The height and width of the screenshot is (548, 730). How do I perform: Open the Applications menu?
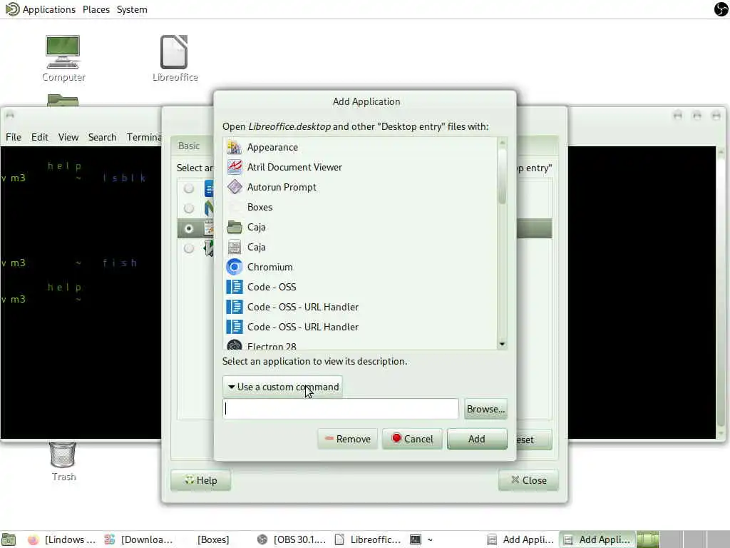[49, 9]
